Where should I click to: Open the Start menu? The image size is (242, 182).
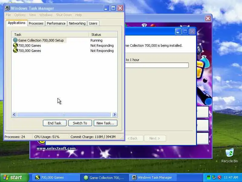point(14,177)
